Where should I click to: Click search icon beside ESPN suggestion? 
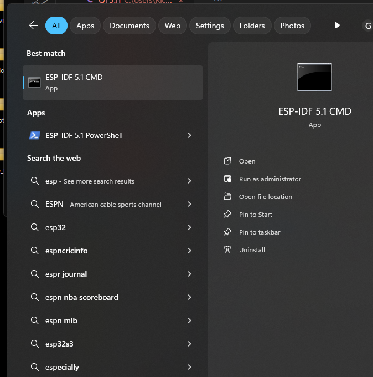pyautogui.click(x=34, y=204)
